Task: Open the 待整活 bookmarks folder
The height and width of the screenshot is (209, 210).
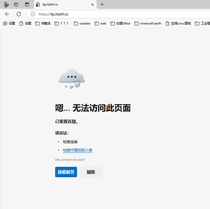Action: [x=43, y=23]
